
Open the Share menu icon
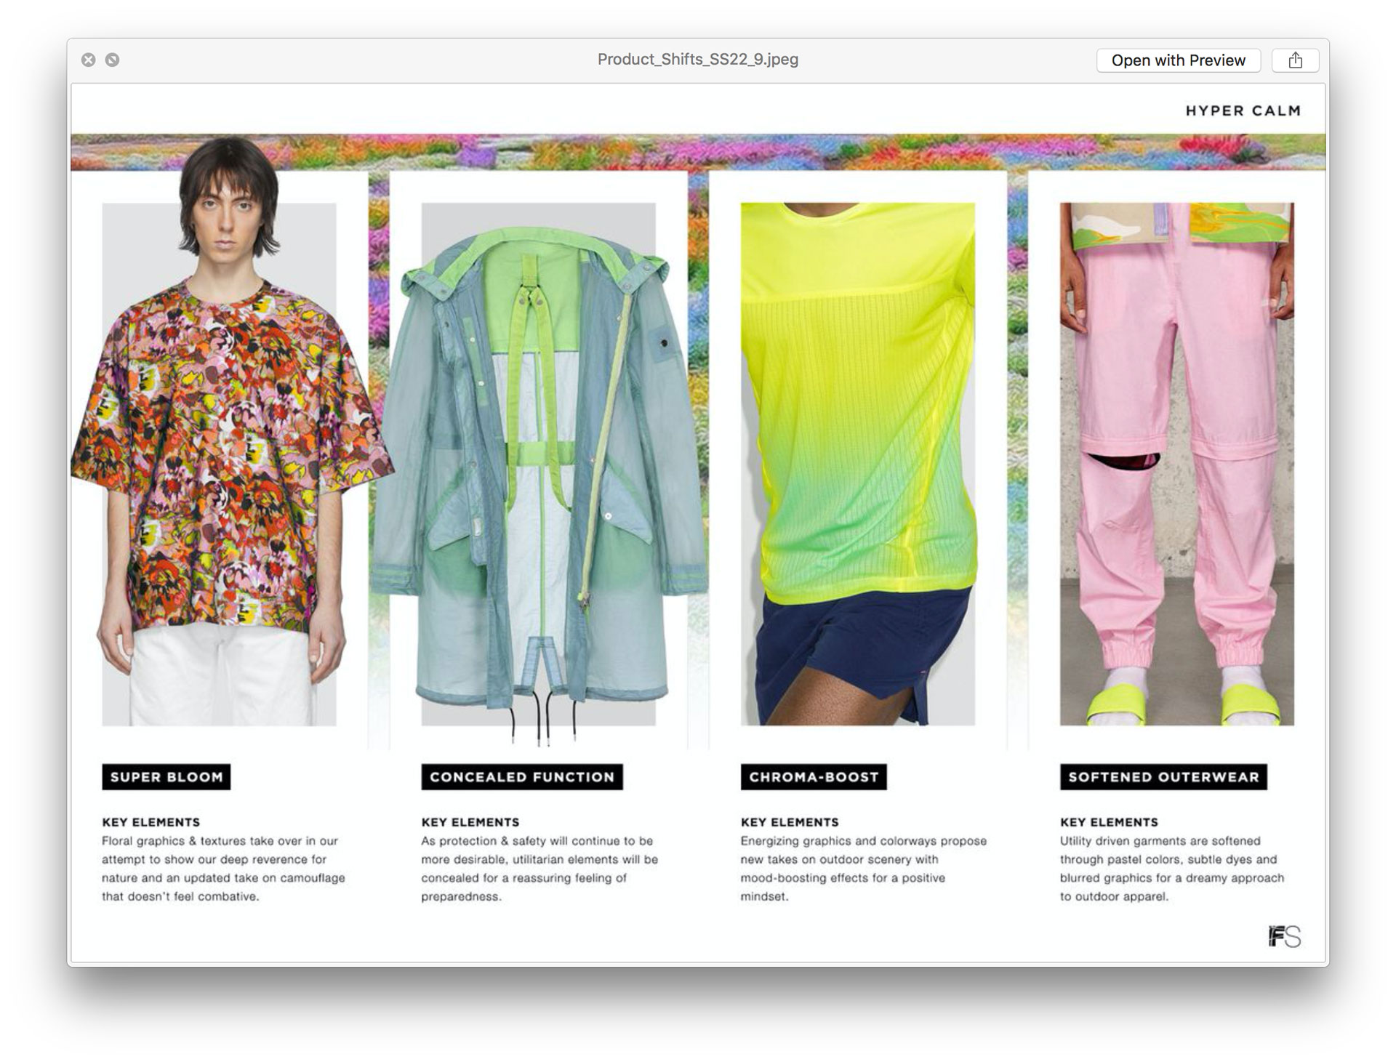click(x=1295, y=60)
